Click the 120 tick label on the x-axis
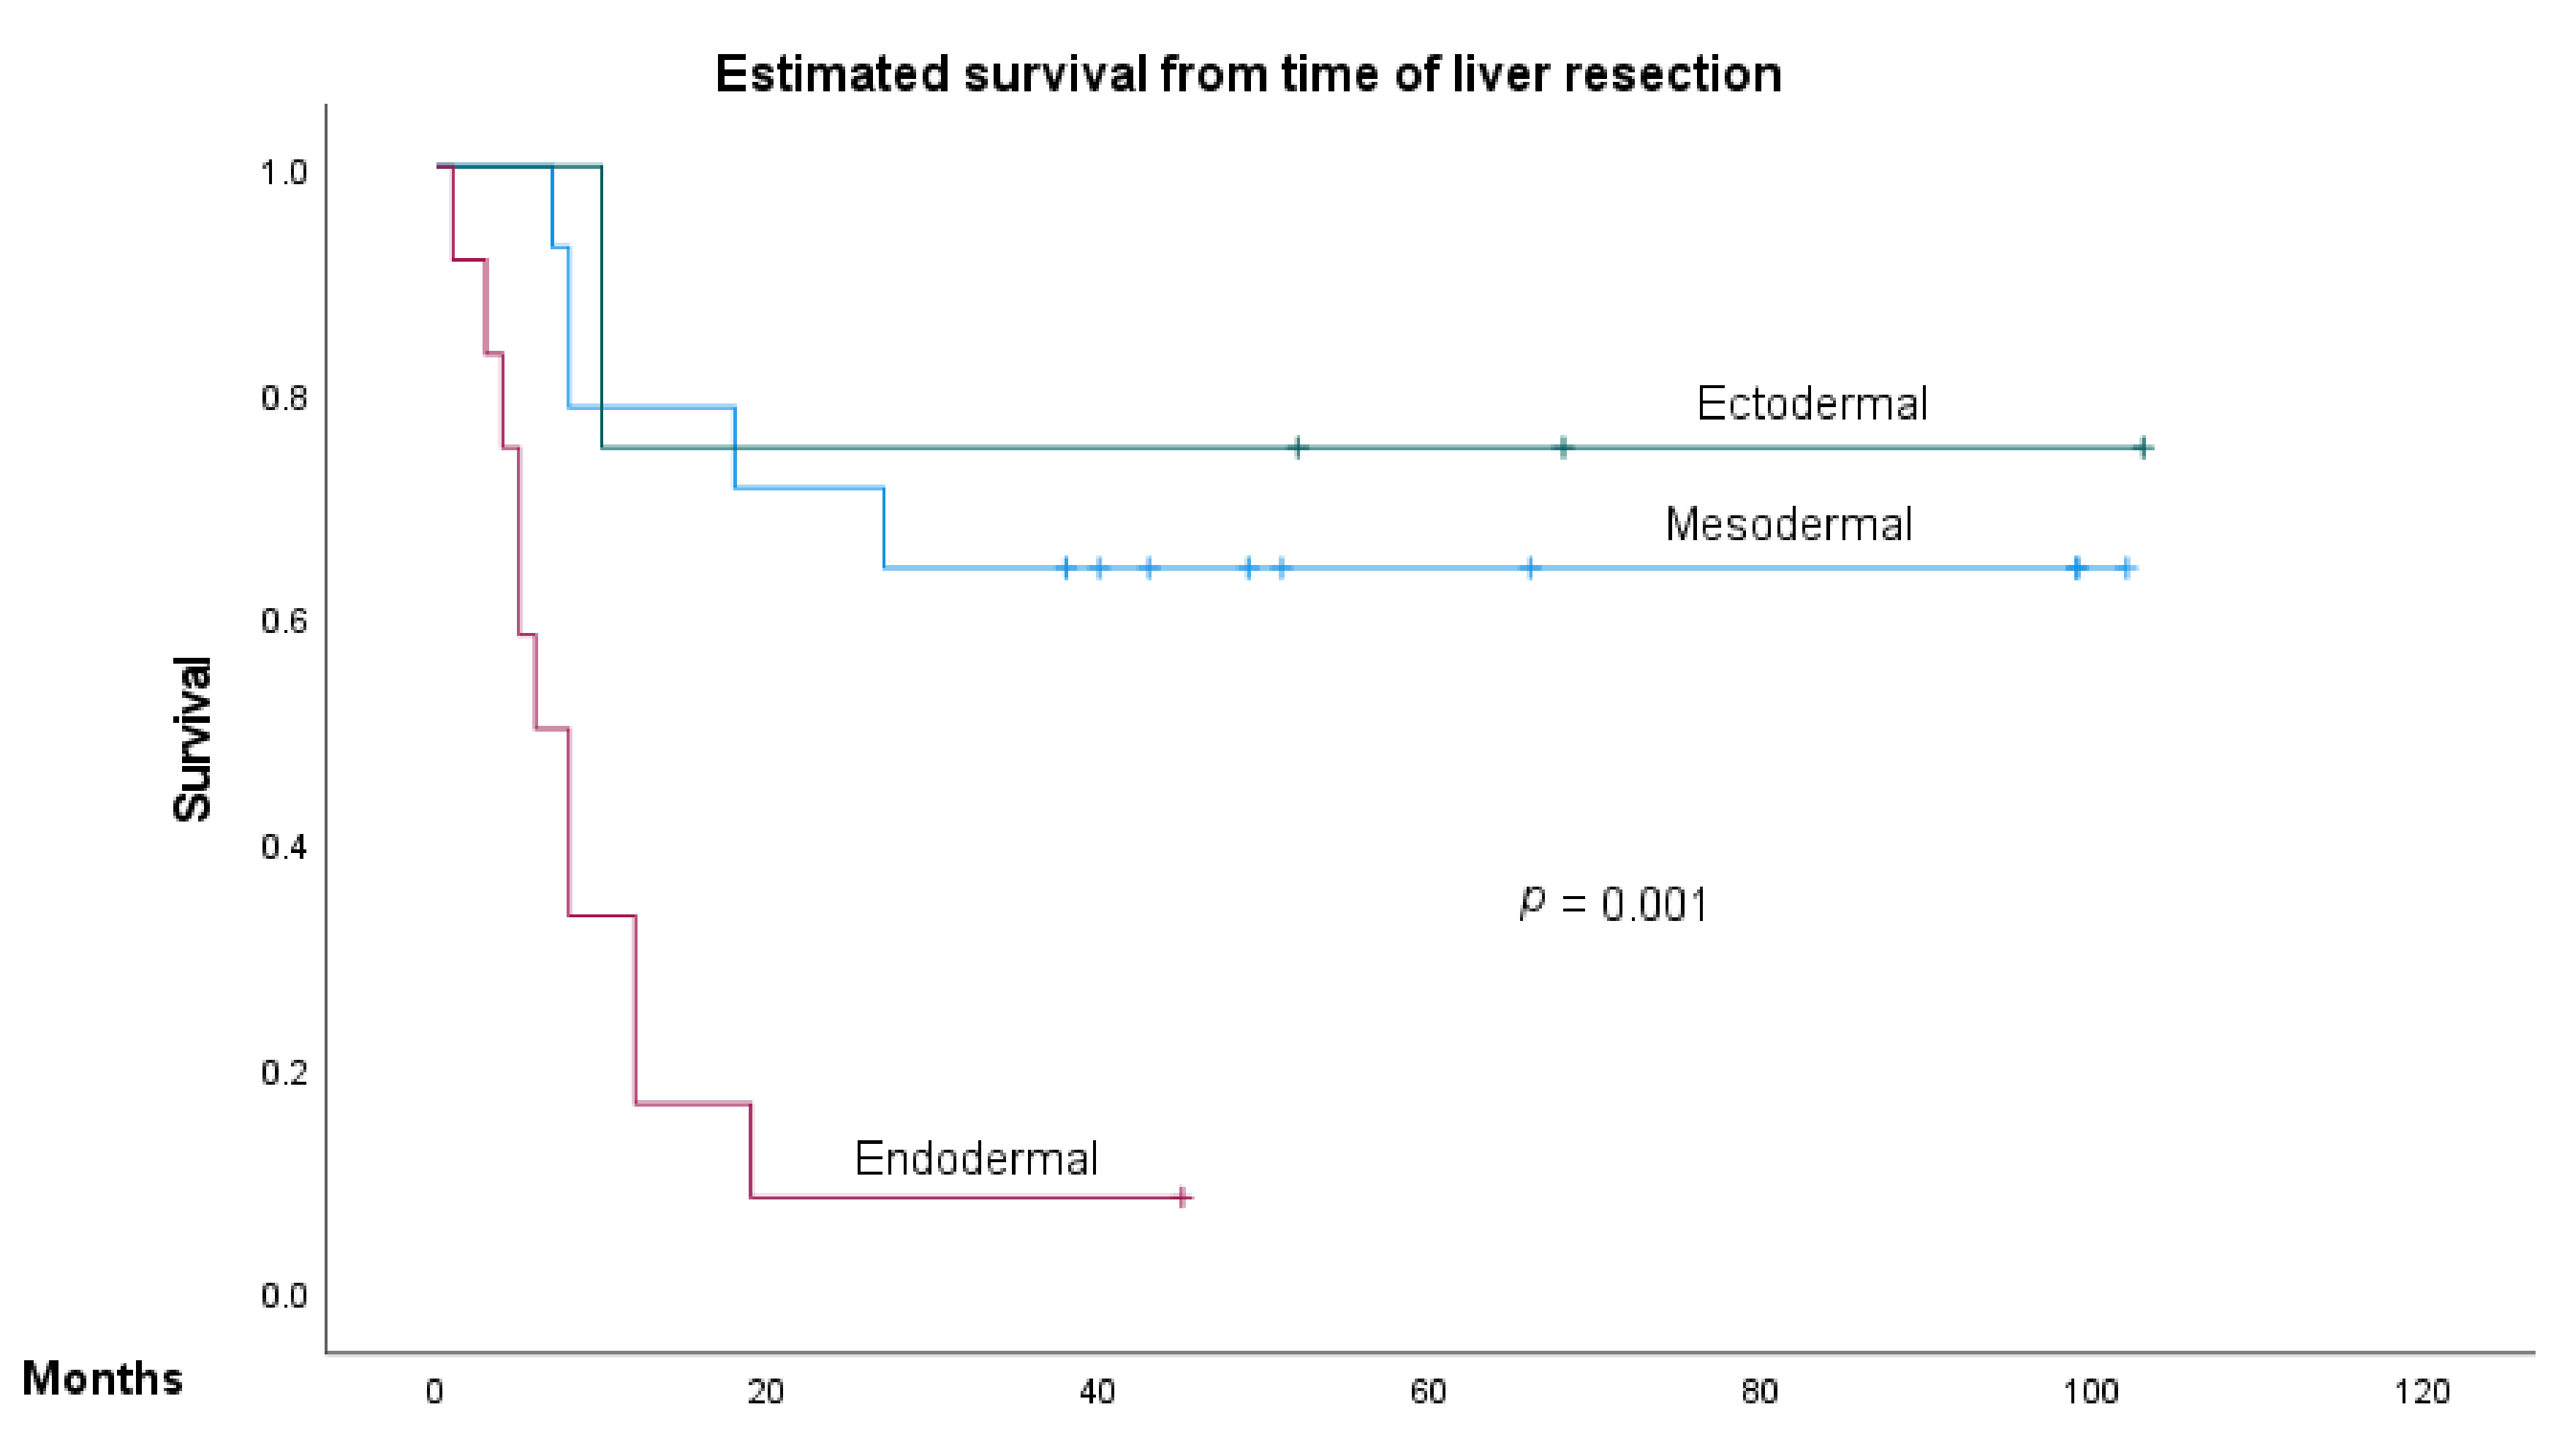Screen dimensions: 2559x1456 pyautogui.click(x=2421, y=1392)
